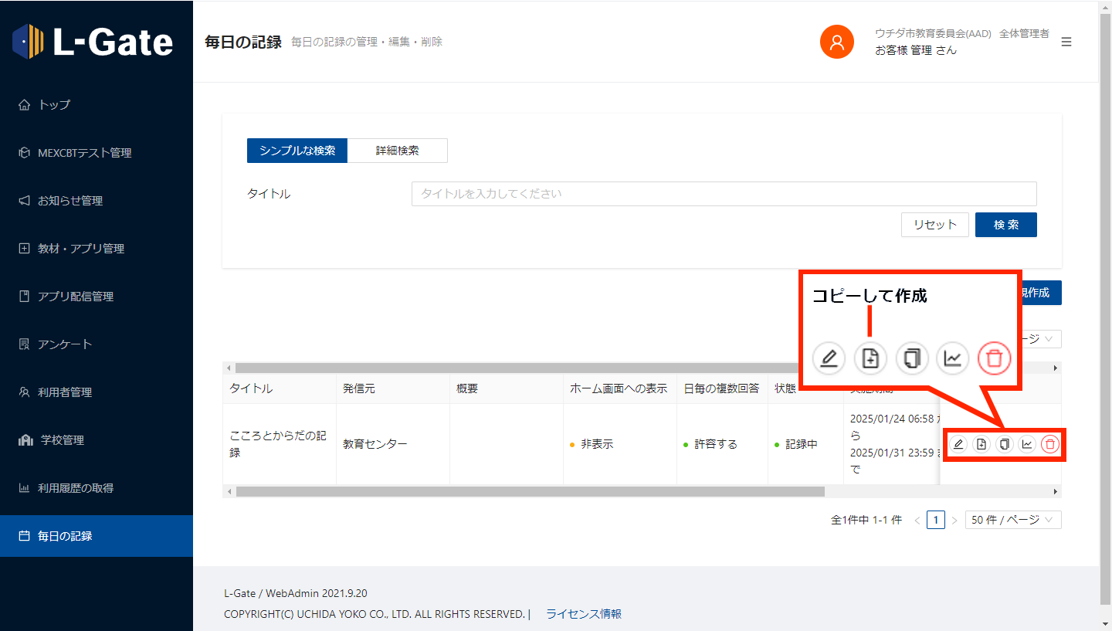Click the duplicate pages icon in table row
Viewport: 1112px width, 631px height.
[x=1004, y=444]
